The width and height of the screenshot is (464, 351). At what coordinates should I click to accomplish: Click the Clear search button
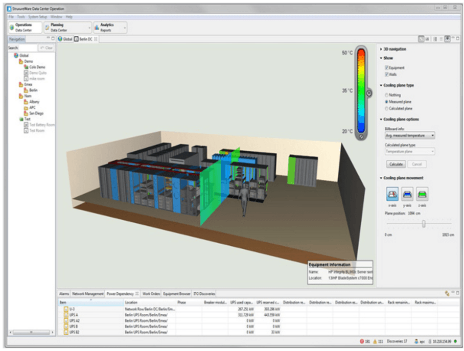click(x=47, y=48)
